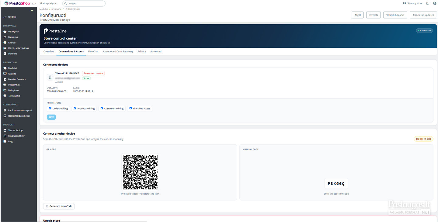Generate a new pairing code
This screenshot has width=438, height=222.
coord(59,206)
